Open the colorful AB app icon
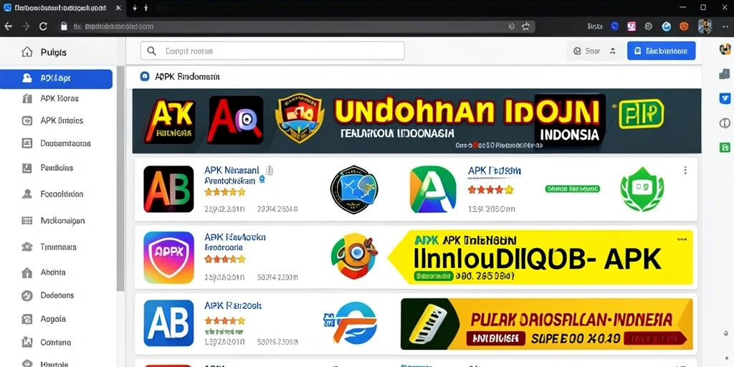This screenshot has height=367, width=734. [x=168, y=189]
